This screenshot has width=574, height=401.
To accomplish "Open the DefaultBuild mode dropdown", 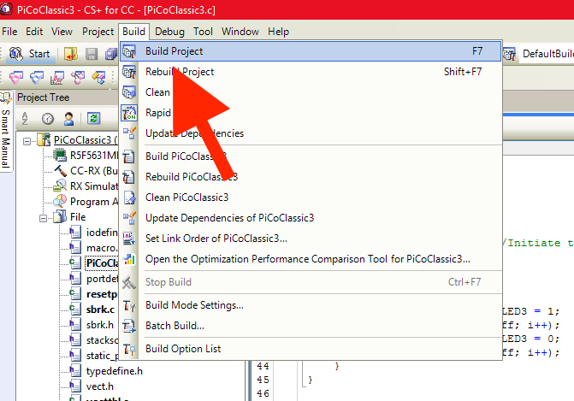I will click(x=547, y=54).
